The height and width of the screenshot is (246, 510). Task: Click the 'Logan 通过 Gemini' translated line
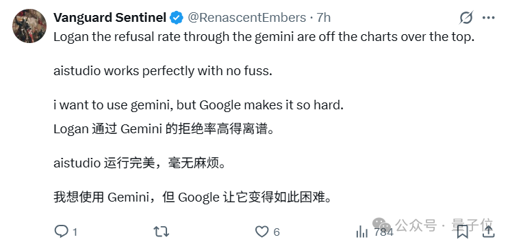(164, 129)
